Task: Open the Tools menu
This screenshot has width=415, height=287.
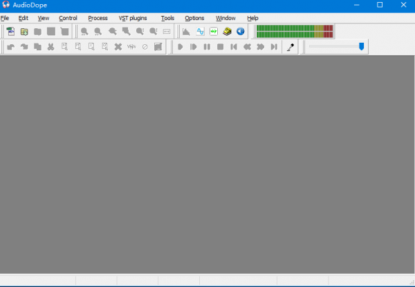Action: [167, 18]
